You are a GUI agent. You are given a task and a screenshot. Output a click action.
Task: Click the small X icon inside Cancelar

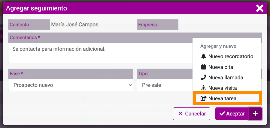click(180, 114)
